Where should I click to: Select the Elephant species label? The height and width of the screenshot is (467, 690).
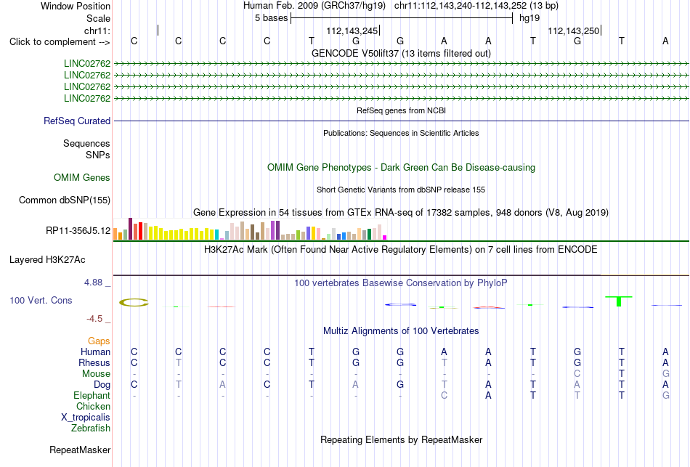(92, 395)
